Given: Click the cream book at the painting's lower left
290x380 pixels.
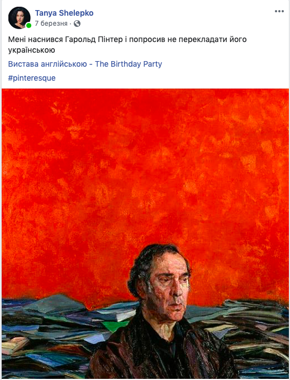Looking at the screenshot, I should click(x=15, y=345).
